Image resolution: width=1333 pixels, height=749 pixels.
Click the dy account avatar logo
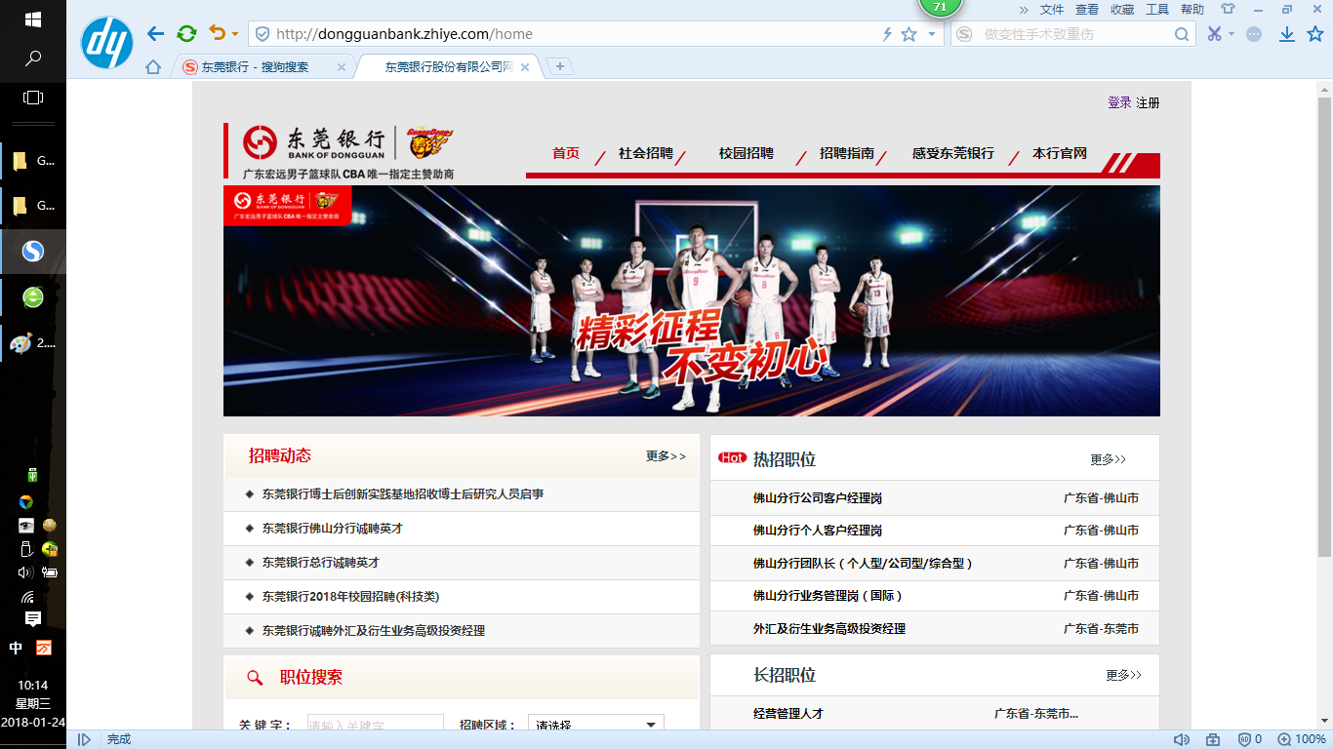click(x=106, y=43)
